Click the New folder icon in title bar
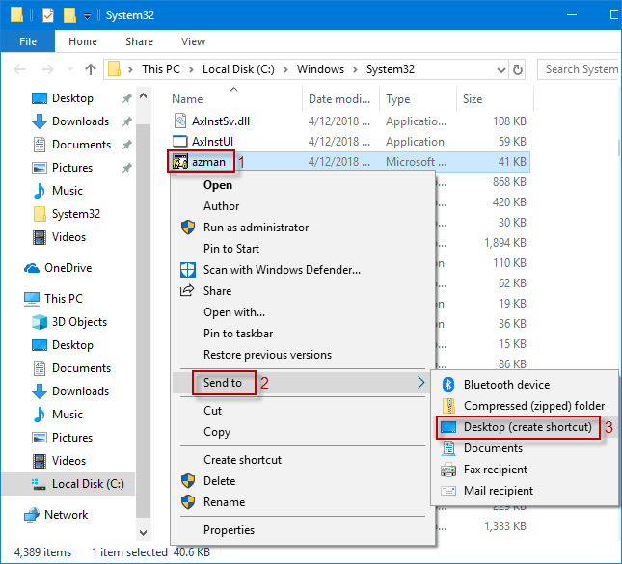The height and width of the screenshot is (564, 622). [69, 15]
